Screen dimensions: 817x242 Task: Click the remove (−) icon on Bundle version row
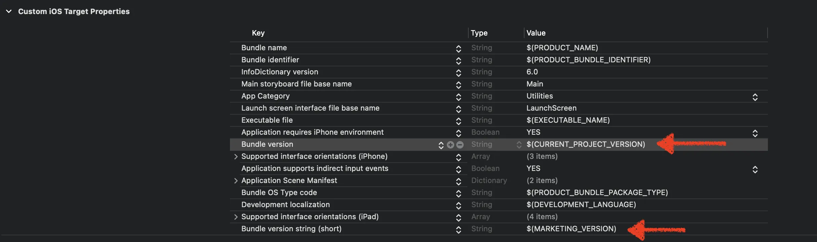pyautogui.click(x=460, y=145)
